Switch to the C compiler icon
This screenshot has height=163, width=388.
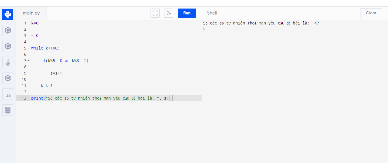tap(8, 30)
